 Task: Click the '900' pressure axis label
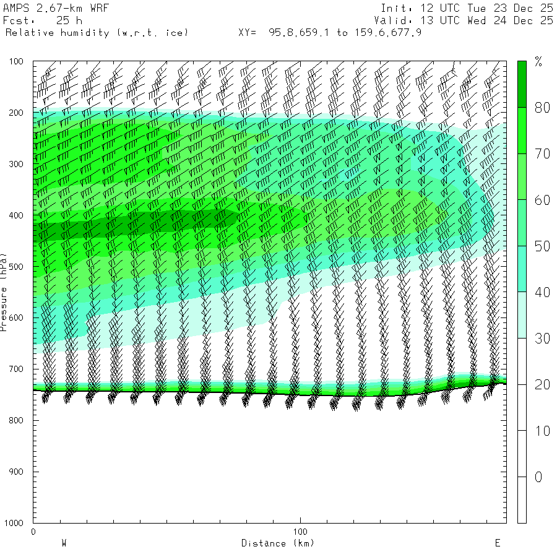coord(16,472)
